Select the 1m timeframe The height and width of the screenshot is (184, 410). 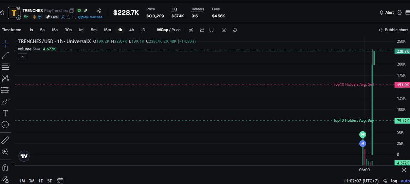(x=81, y=30)
